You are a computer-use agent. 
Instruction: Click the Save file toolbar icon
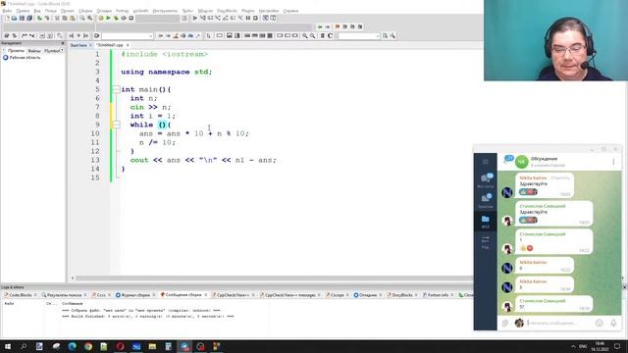pos(22,18)
